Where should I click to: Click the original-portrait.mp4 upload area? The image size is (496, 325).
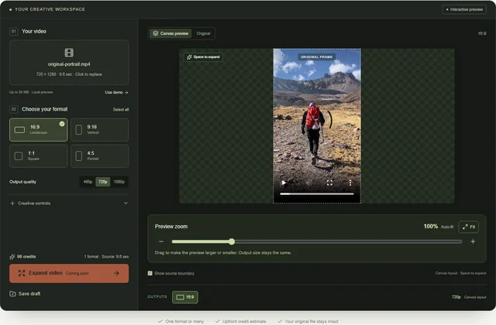coord(69,62)
